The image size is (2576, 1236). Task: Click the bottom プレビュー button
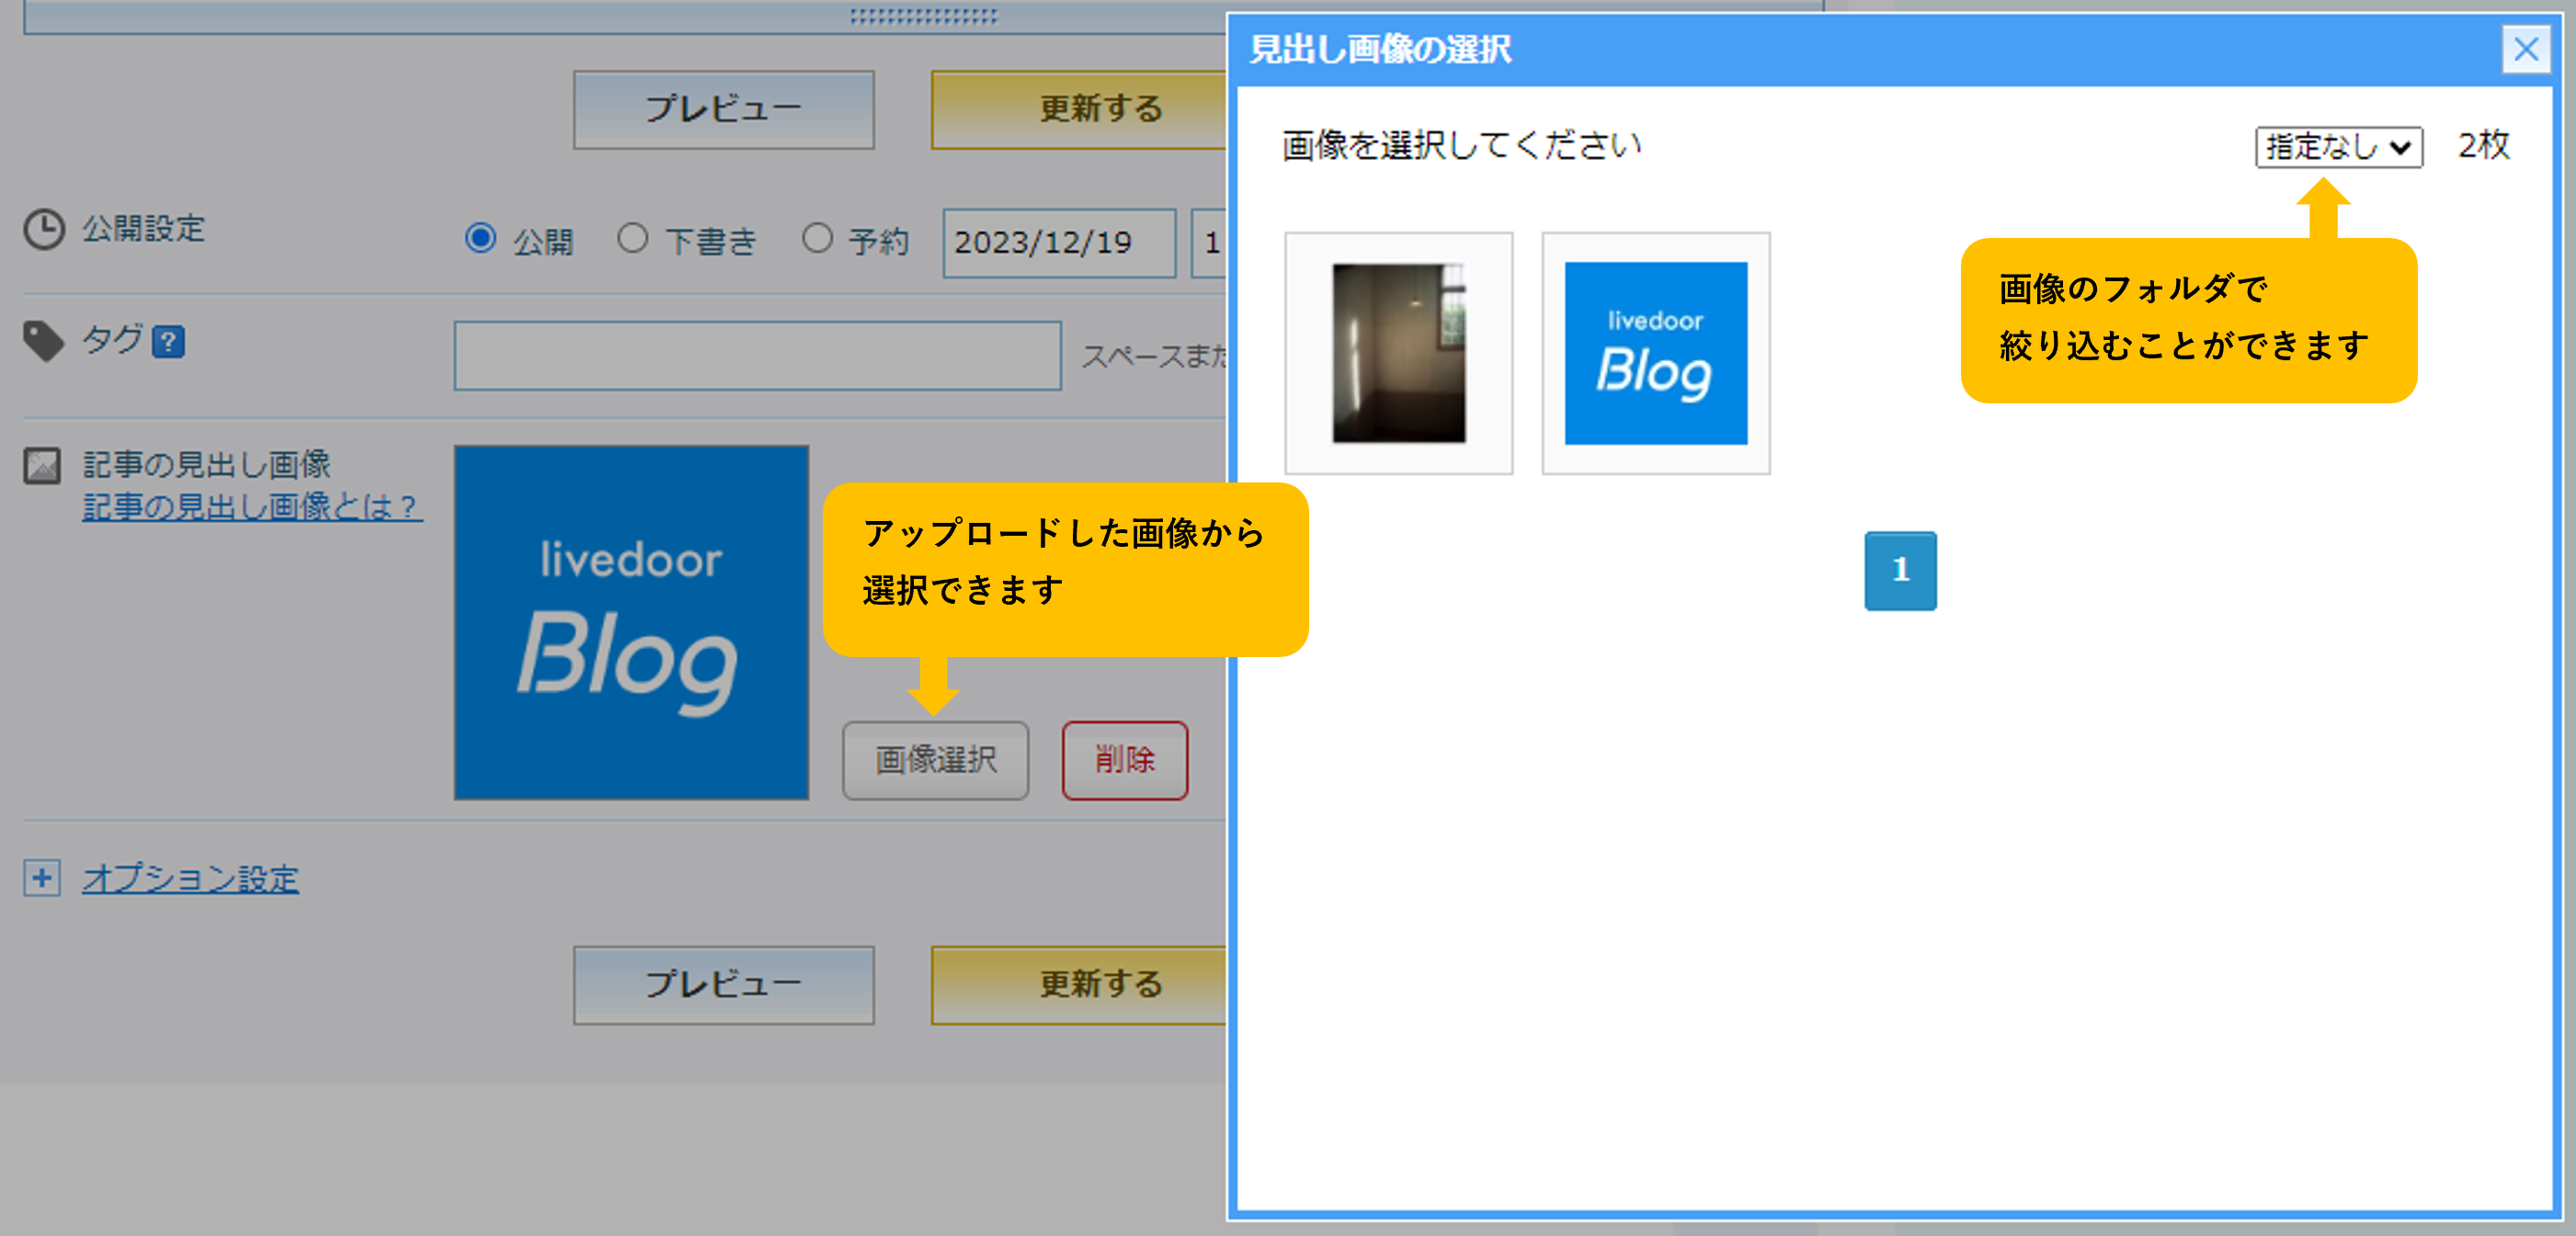[723, 984]
